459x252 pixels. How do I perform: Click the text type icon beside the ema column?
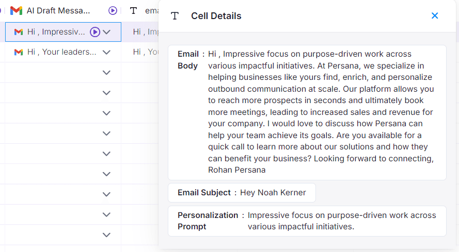pos(134,11)
